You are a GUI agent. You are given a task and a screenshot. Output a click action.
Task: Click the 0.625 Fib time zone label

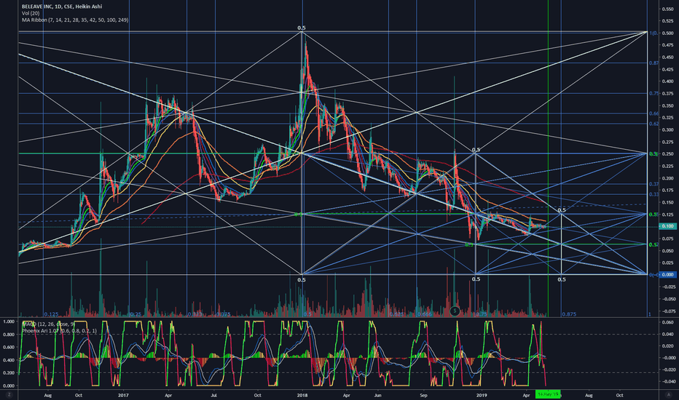pos(396,314)
